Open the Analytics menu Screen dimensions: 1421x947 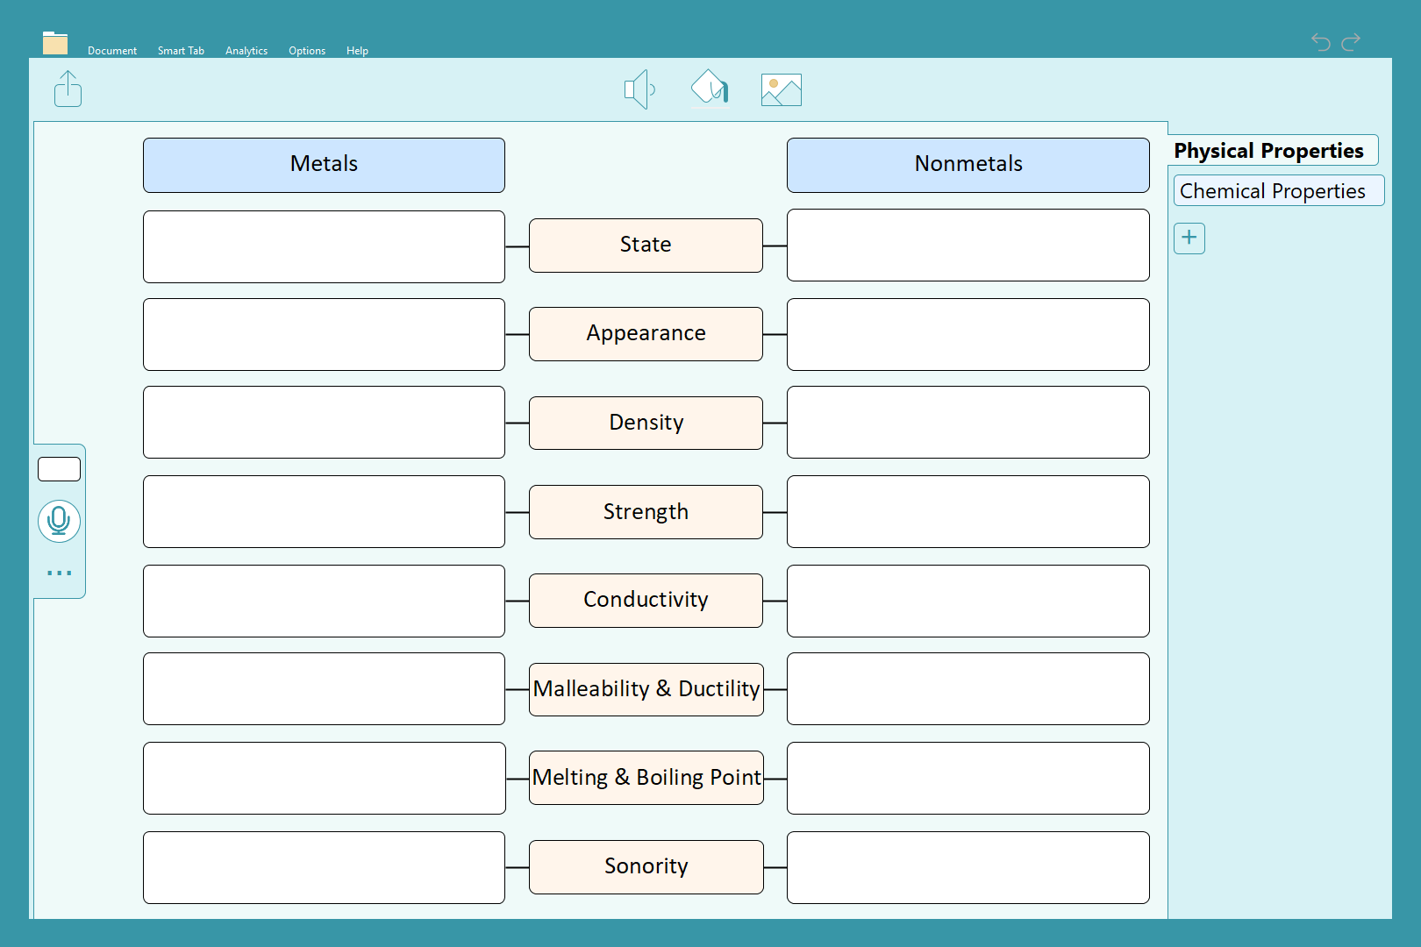click(246, 51)
